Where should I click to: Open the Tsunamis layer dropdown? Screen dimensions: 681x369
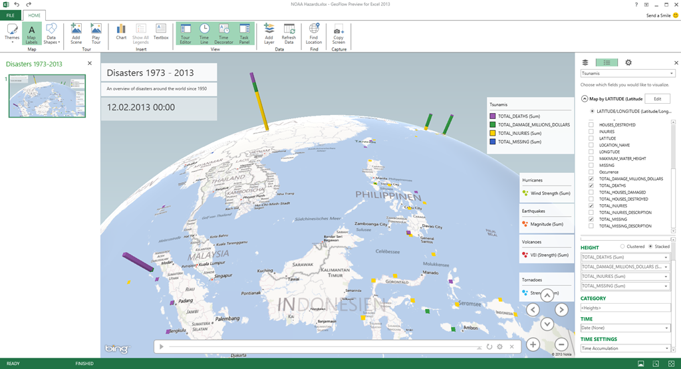coord(627,74)
